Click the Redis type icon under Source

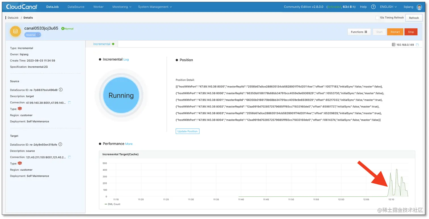20,109
